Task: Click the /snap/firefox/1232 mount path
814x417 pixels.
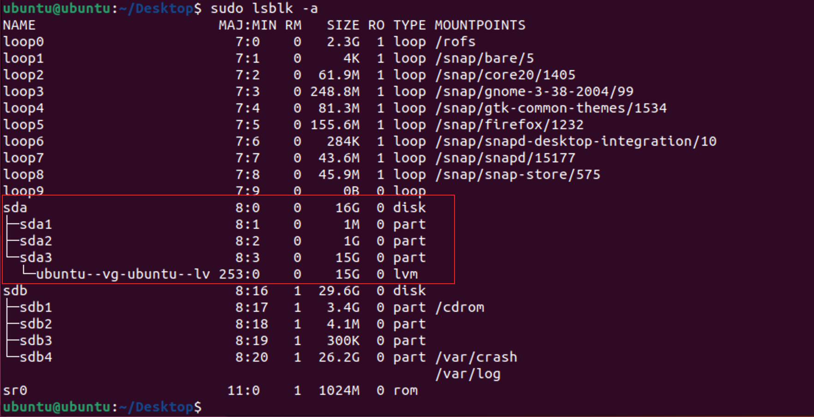Action: point(509,125)
